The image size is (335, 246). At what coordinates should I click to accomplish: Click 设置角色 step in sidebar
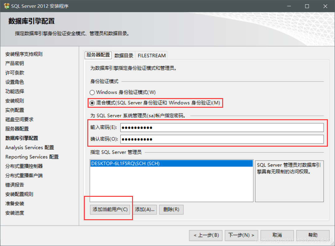[x=15, y=82]
